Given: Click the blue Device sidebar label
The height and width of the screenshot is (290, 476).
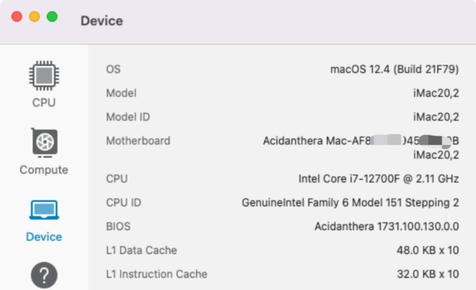Looking at the screenshot, I should (x=44, y=237).
